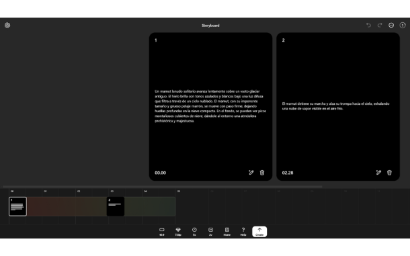The height and width of the screenshot is (256, 410).
Task: Click the number 2 label on the second card
Action: coord(283,40)
